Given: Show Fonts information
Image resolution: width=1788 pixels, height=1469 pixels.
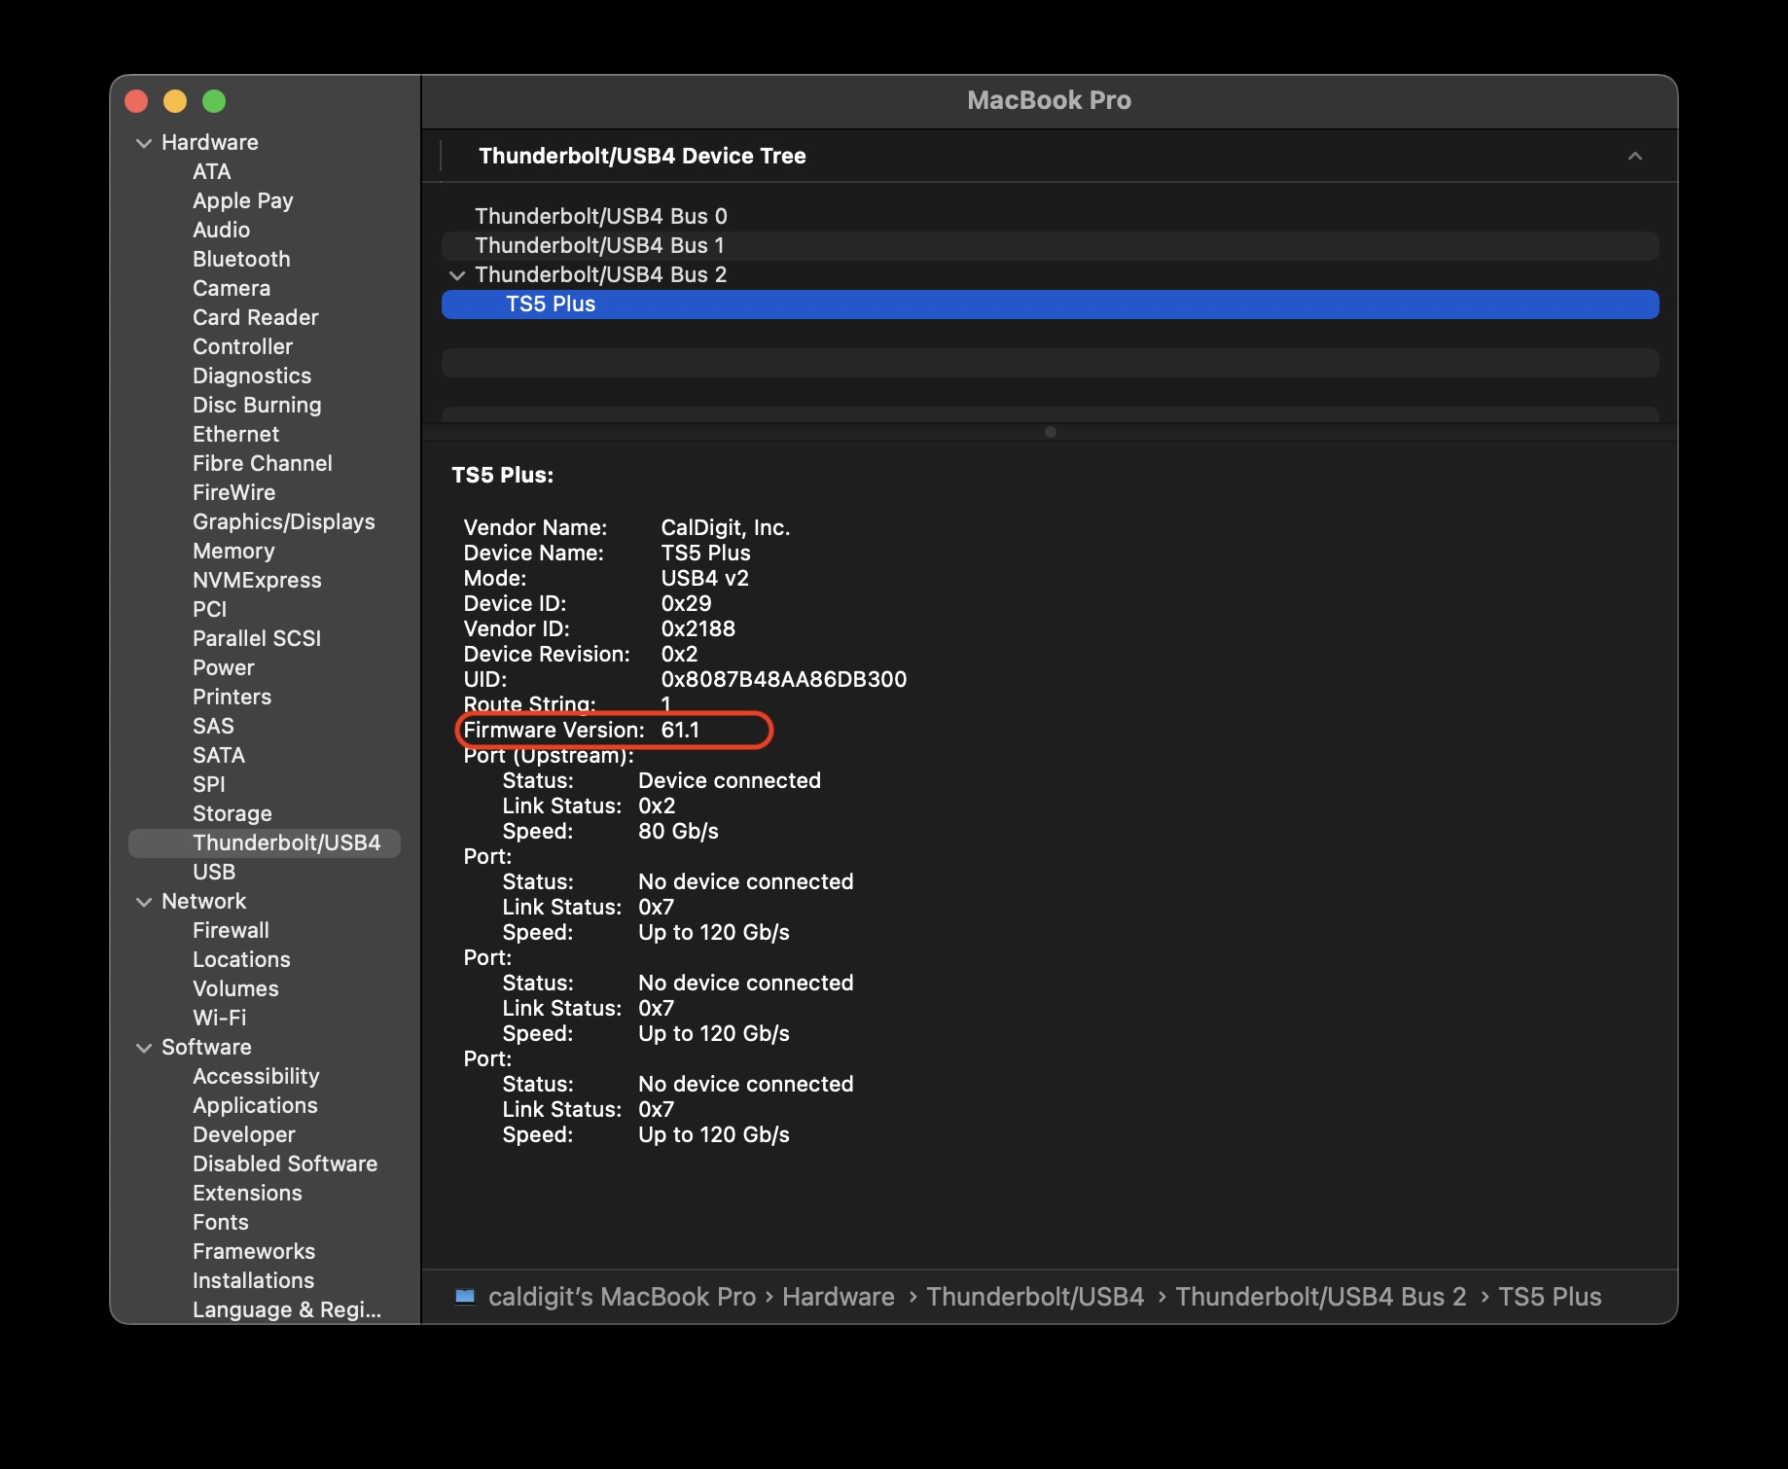Looking at the screenshot, I should pos(220,1222).
